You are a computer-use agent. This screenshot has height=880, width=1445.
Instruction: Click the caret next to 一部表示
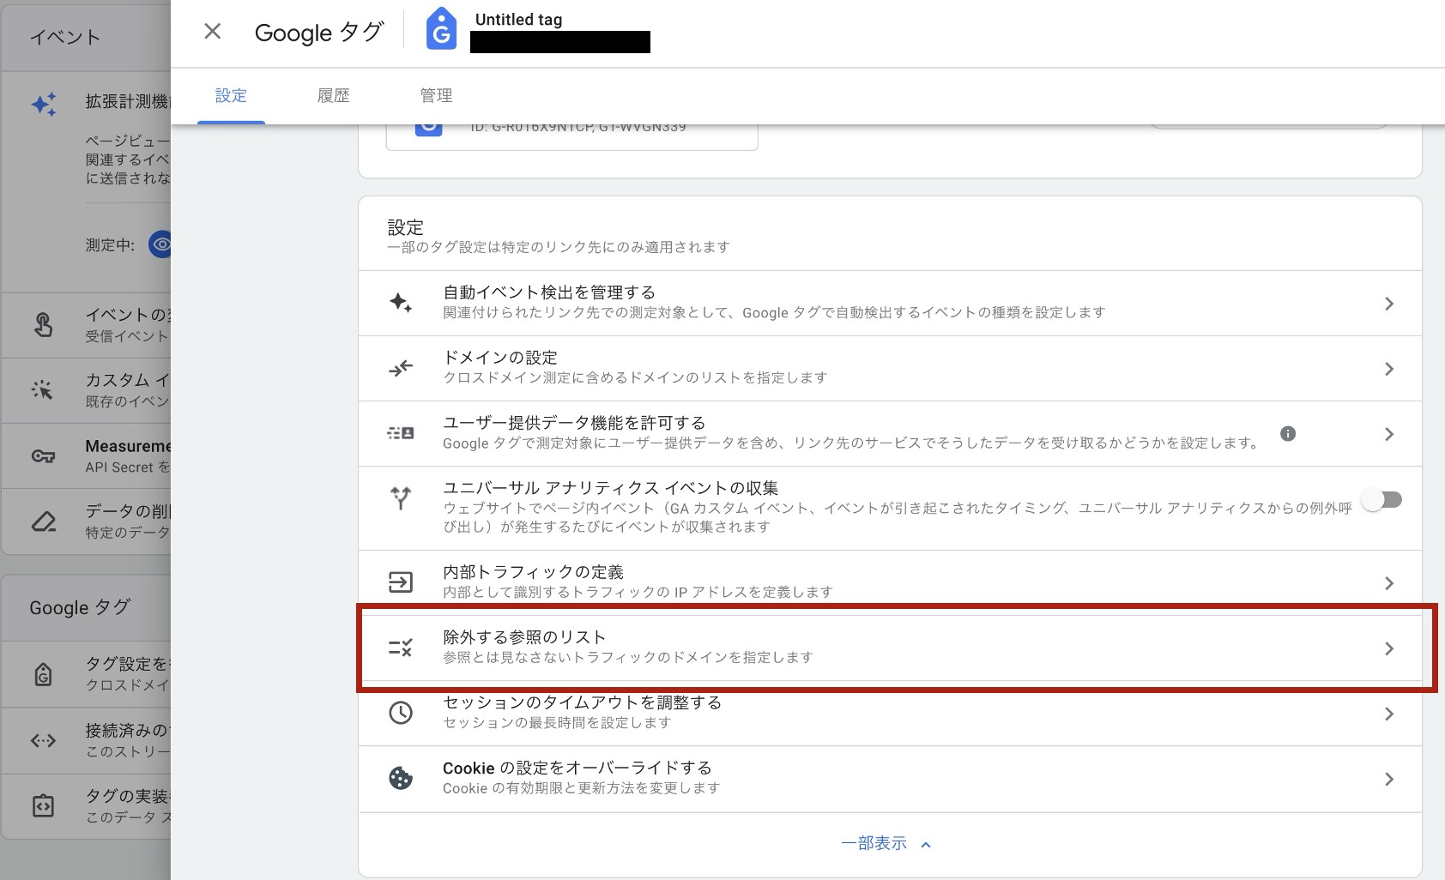point(926,845)
